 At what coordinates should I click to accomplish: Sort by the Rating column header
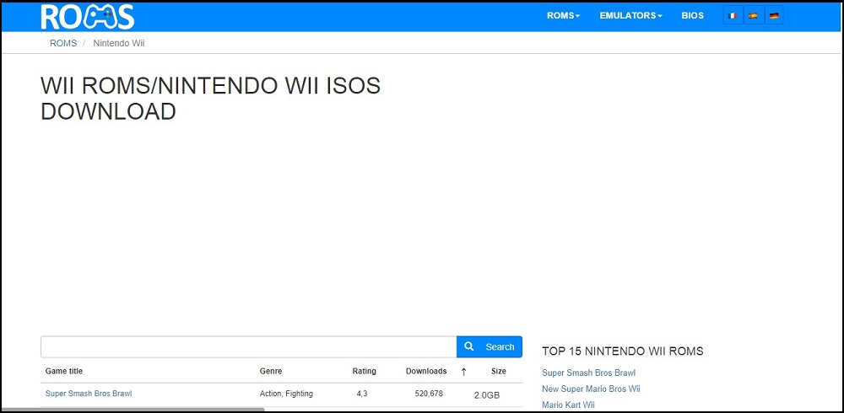click(365, 371)
